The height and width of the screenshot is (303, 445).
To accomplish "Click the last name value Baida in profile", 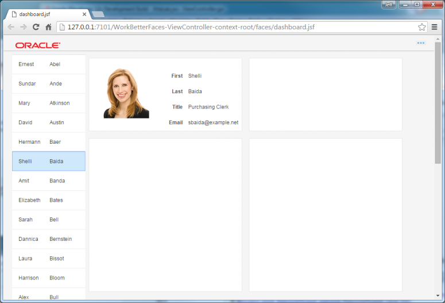I will tap(195, 91).
